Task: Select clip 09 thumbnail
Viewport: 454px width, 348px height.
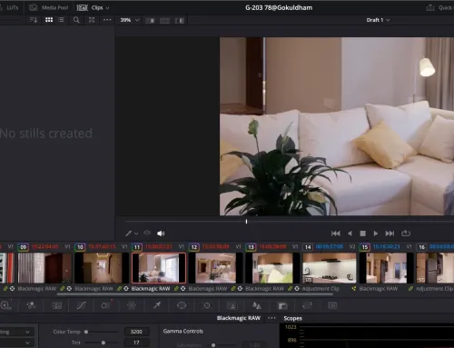Action: (44, 268)
